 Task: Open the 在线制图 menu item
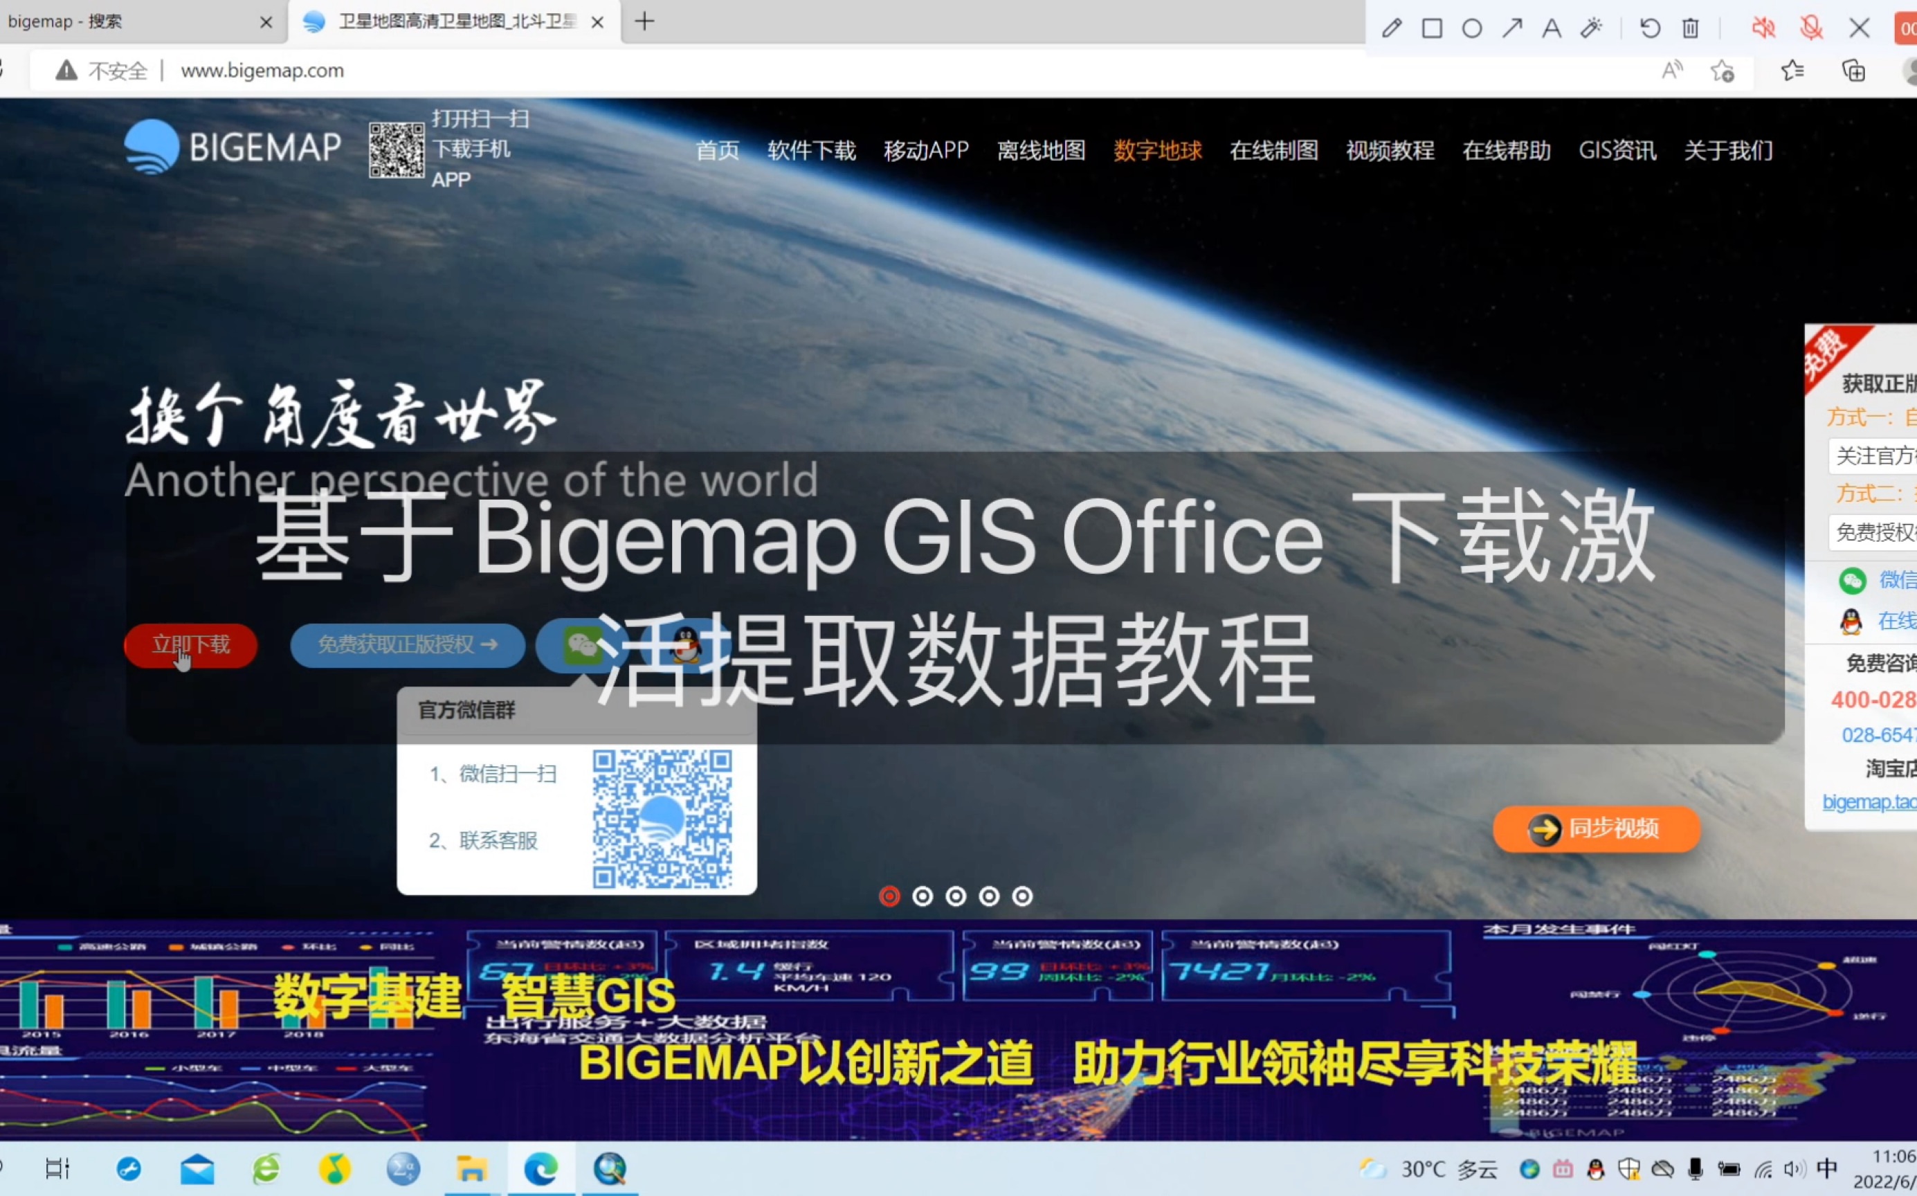coord(1274,150)
